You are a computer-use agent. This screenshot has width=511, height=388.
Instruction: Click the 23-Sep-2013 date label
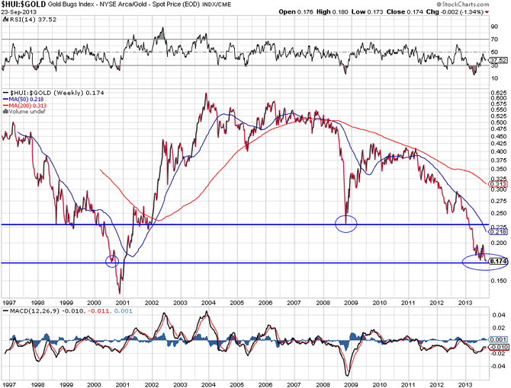[x=21, y=13]
